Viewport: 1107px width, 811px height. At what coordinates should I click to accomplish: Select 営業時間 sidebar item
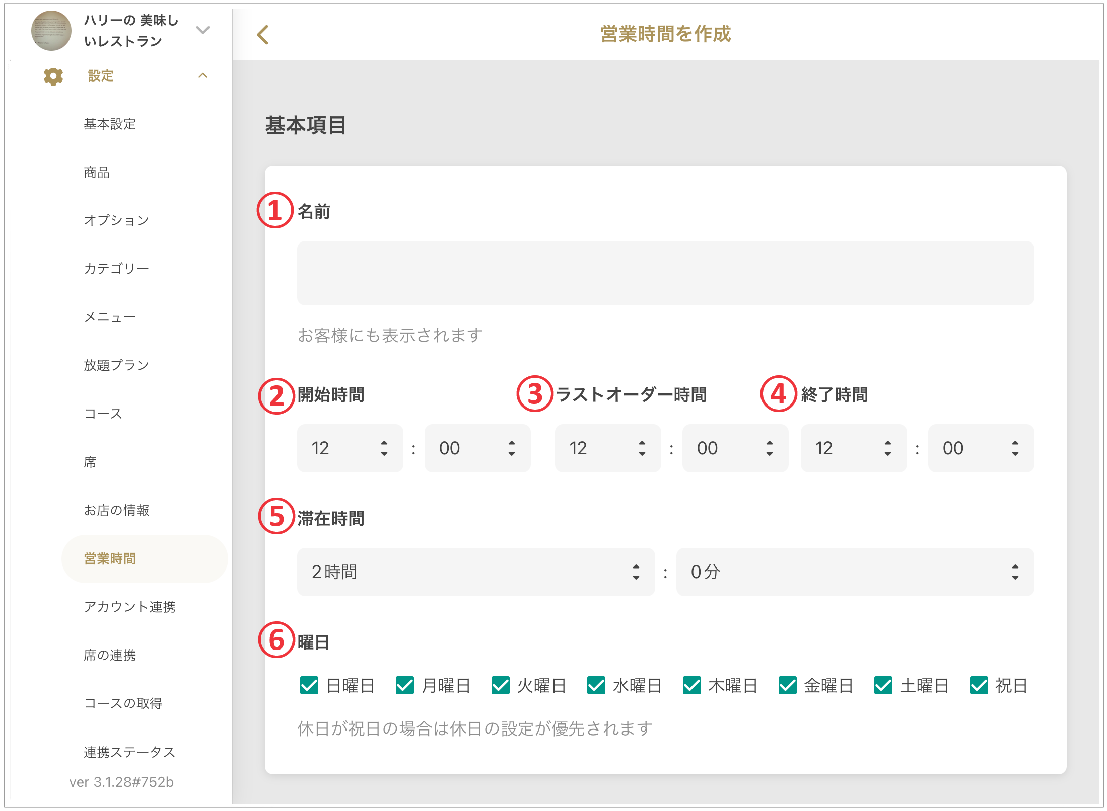coord(110,558)
